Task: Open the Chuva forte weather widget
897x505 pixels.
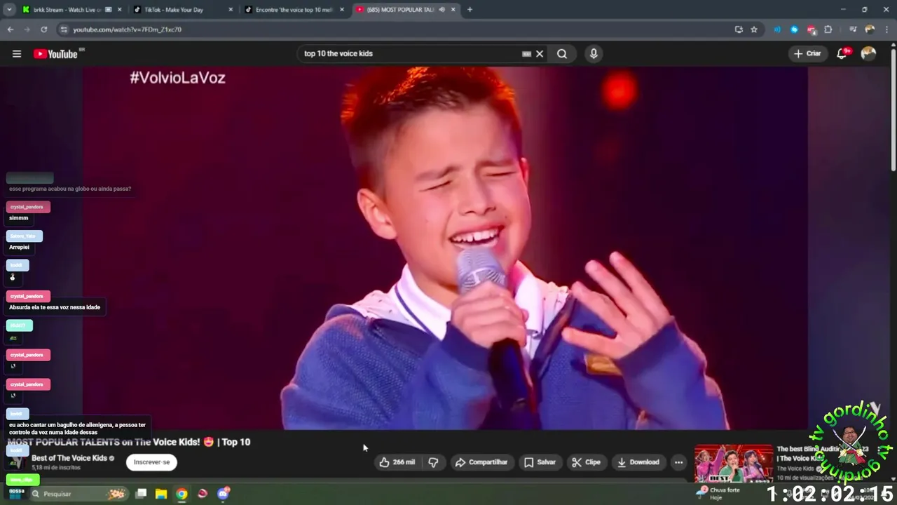Action: coord(718,494)
